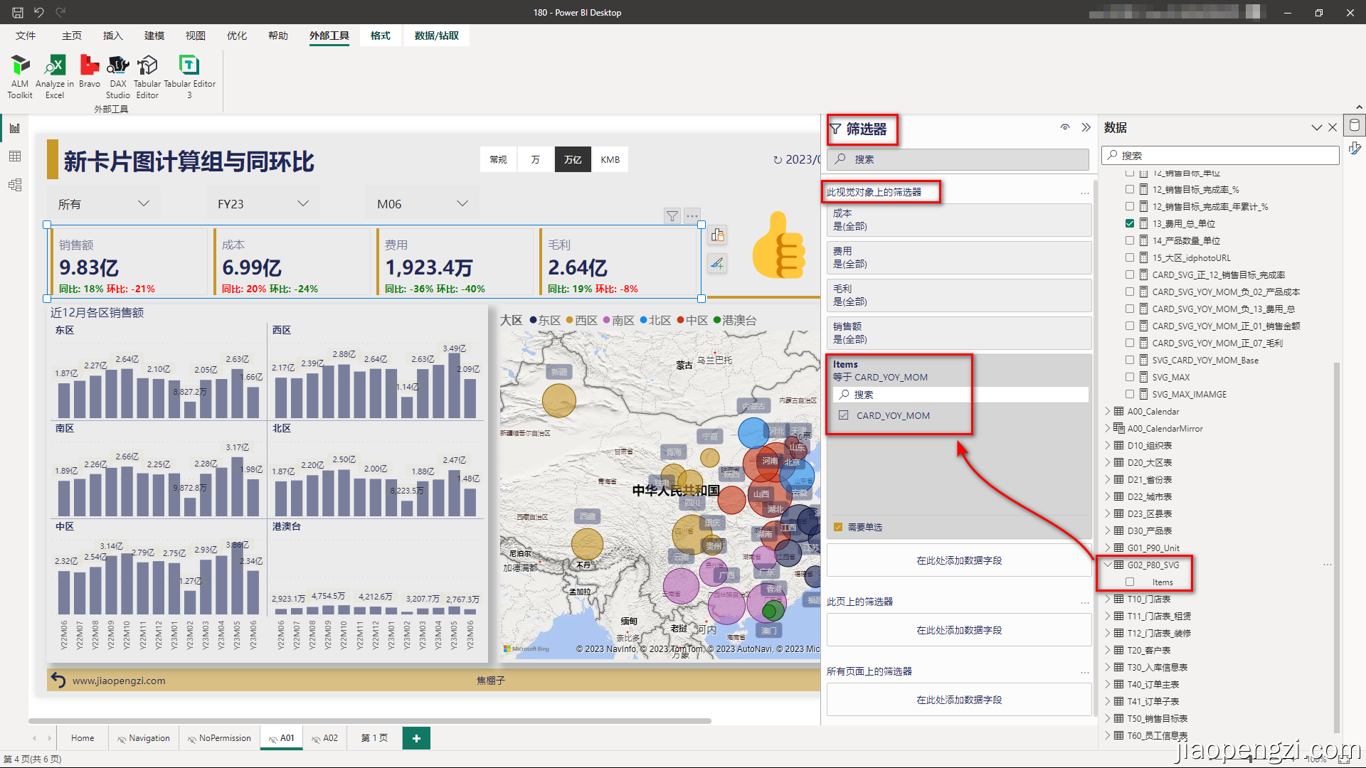Screen dimensions: 1366x768
Task: Check the Items field under G02_P80_SVG
Action: point(1130,582)
